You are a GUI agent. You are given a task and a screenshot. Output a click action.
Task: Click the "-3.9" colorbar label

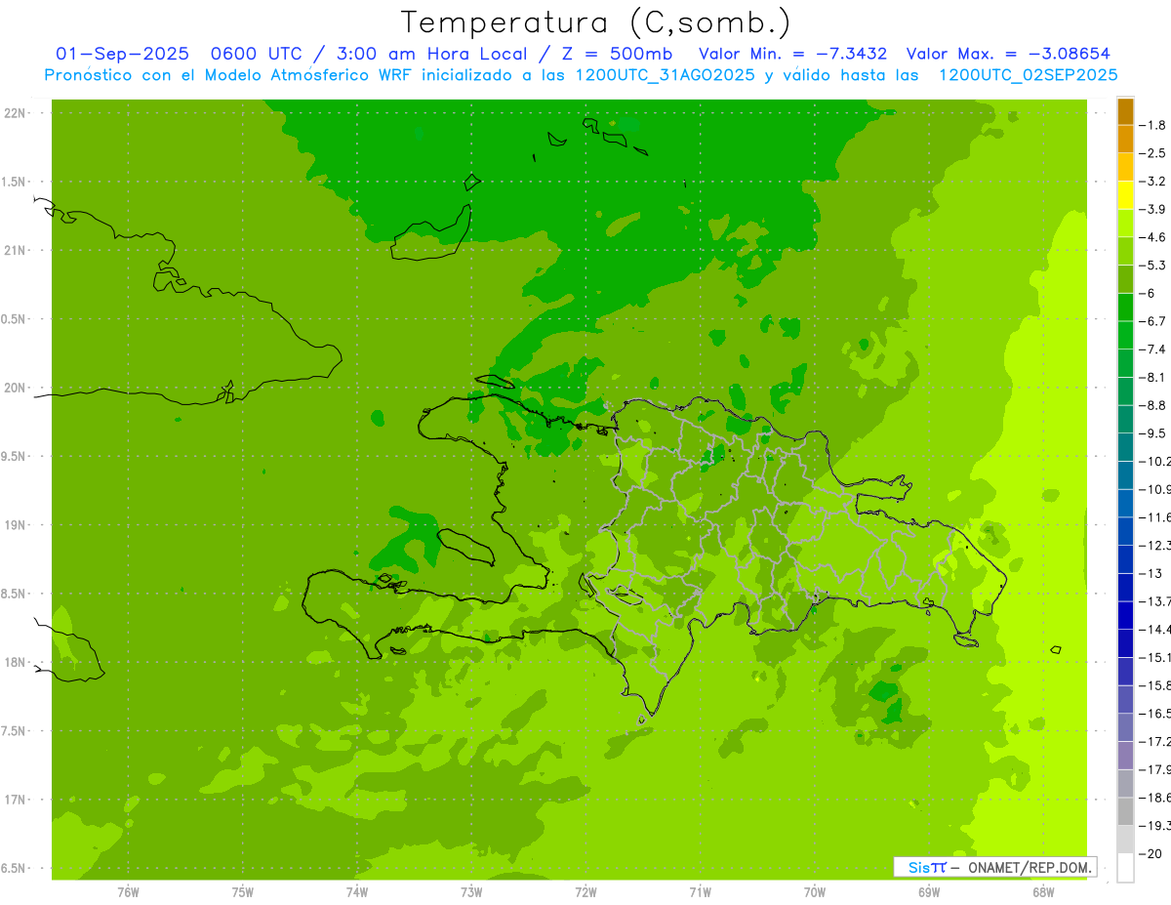pyautogui.click(x=1152, y=209)
